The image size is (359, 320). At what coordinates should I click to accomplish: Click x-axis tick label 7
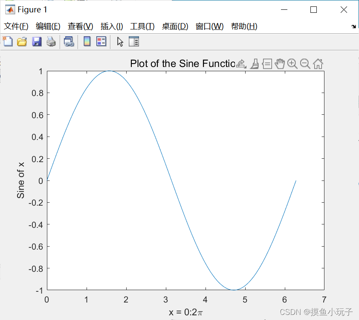pos(324,300)
